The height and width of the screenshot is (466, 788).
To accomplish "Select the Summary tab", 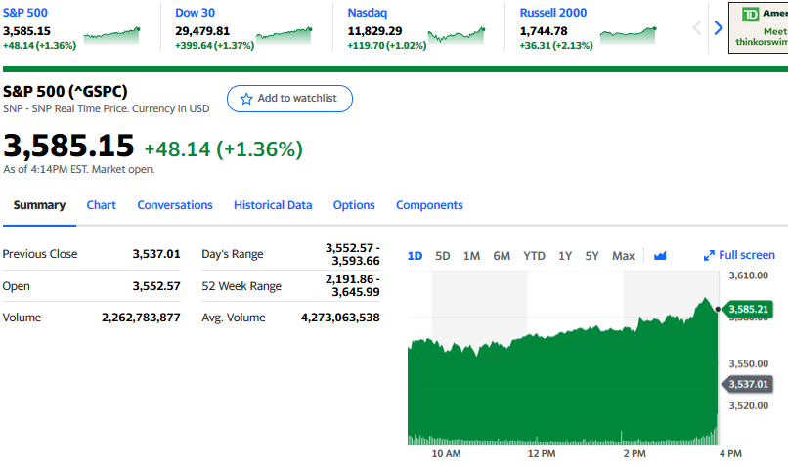I will (39, 205).
